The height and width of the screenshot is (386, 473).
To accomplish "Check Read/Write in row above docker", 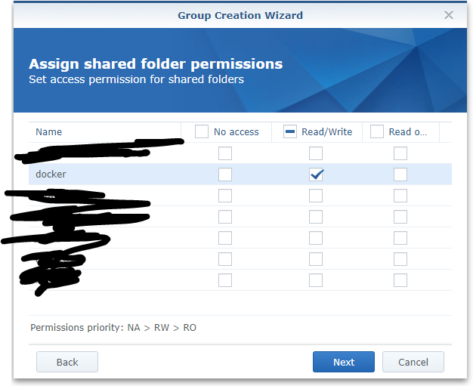I will coord(316,153).
